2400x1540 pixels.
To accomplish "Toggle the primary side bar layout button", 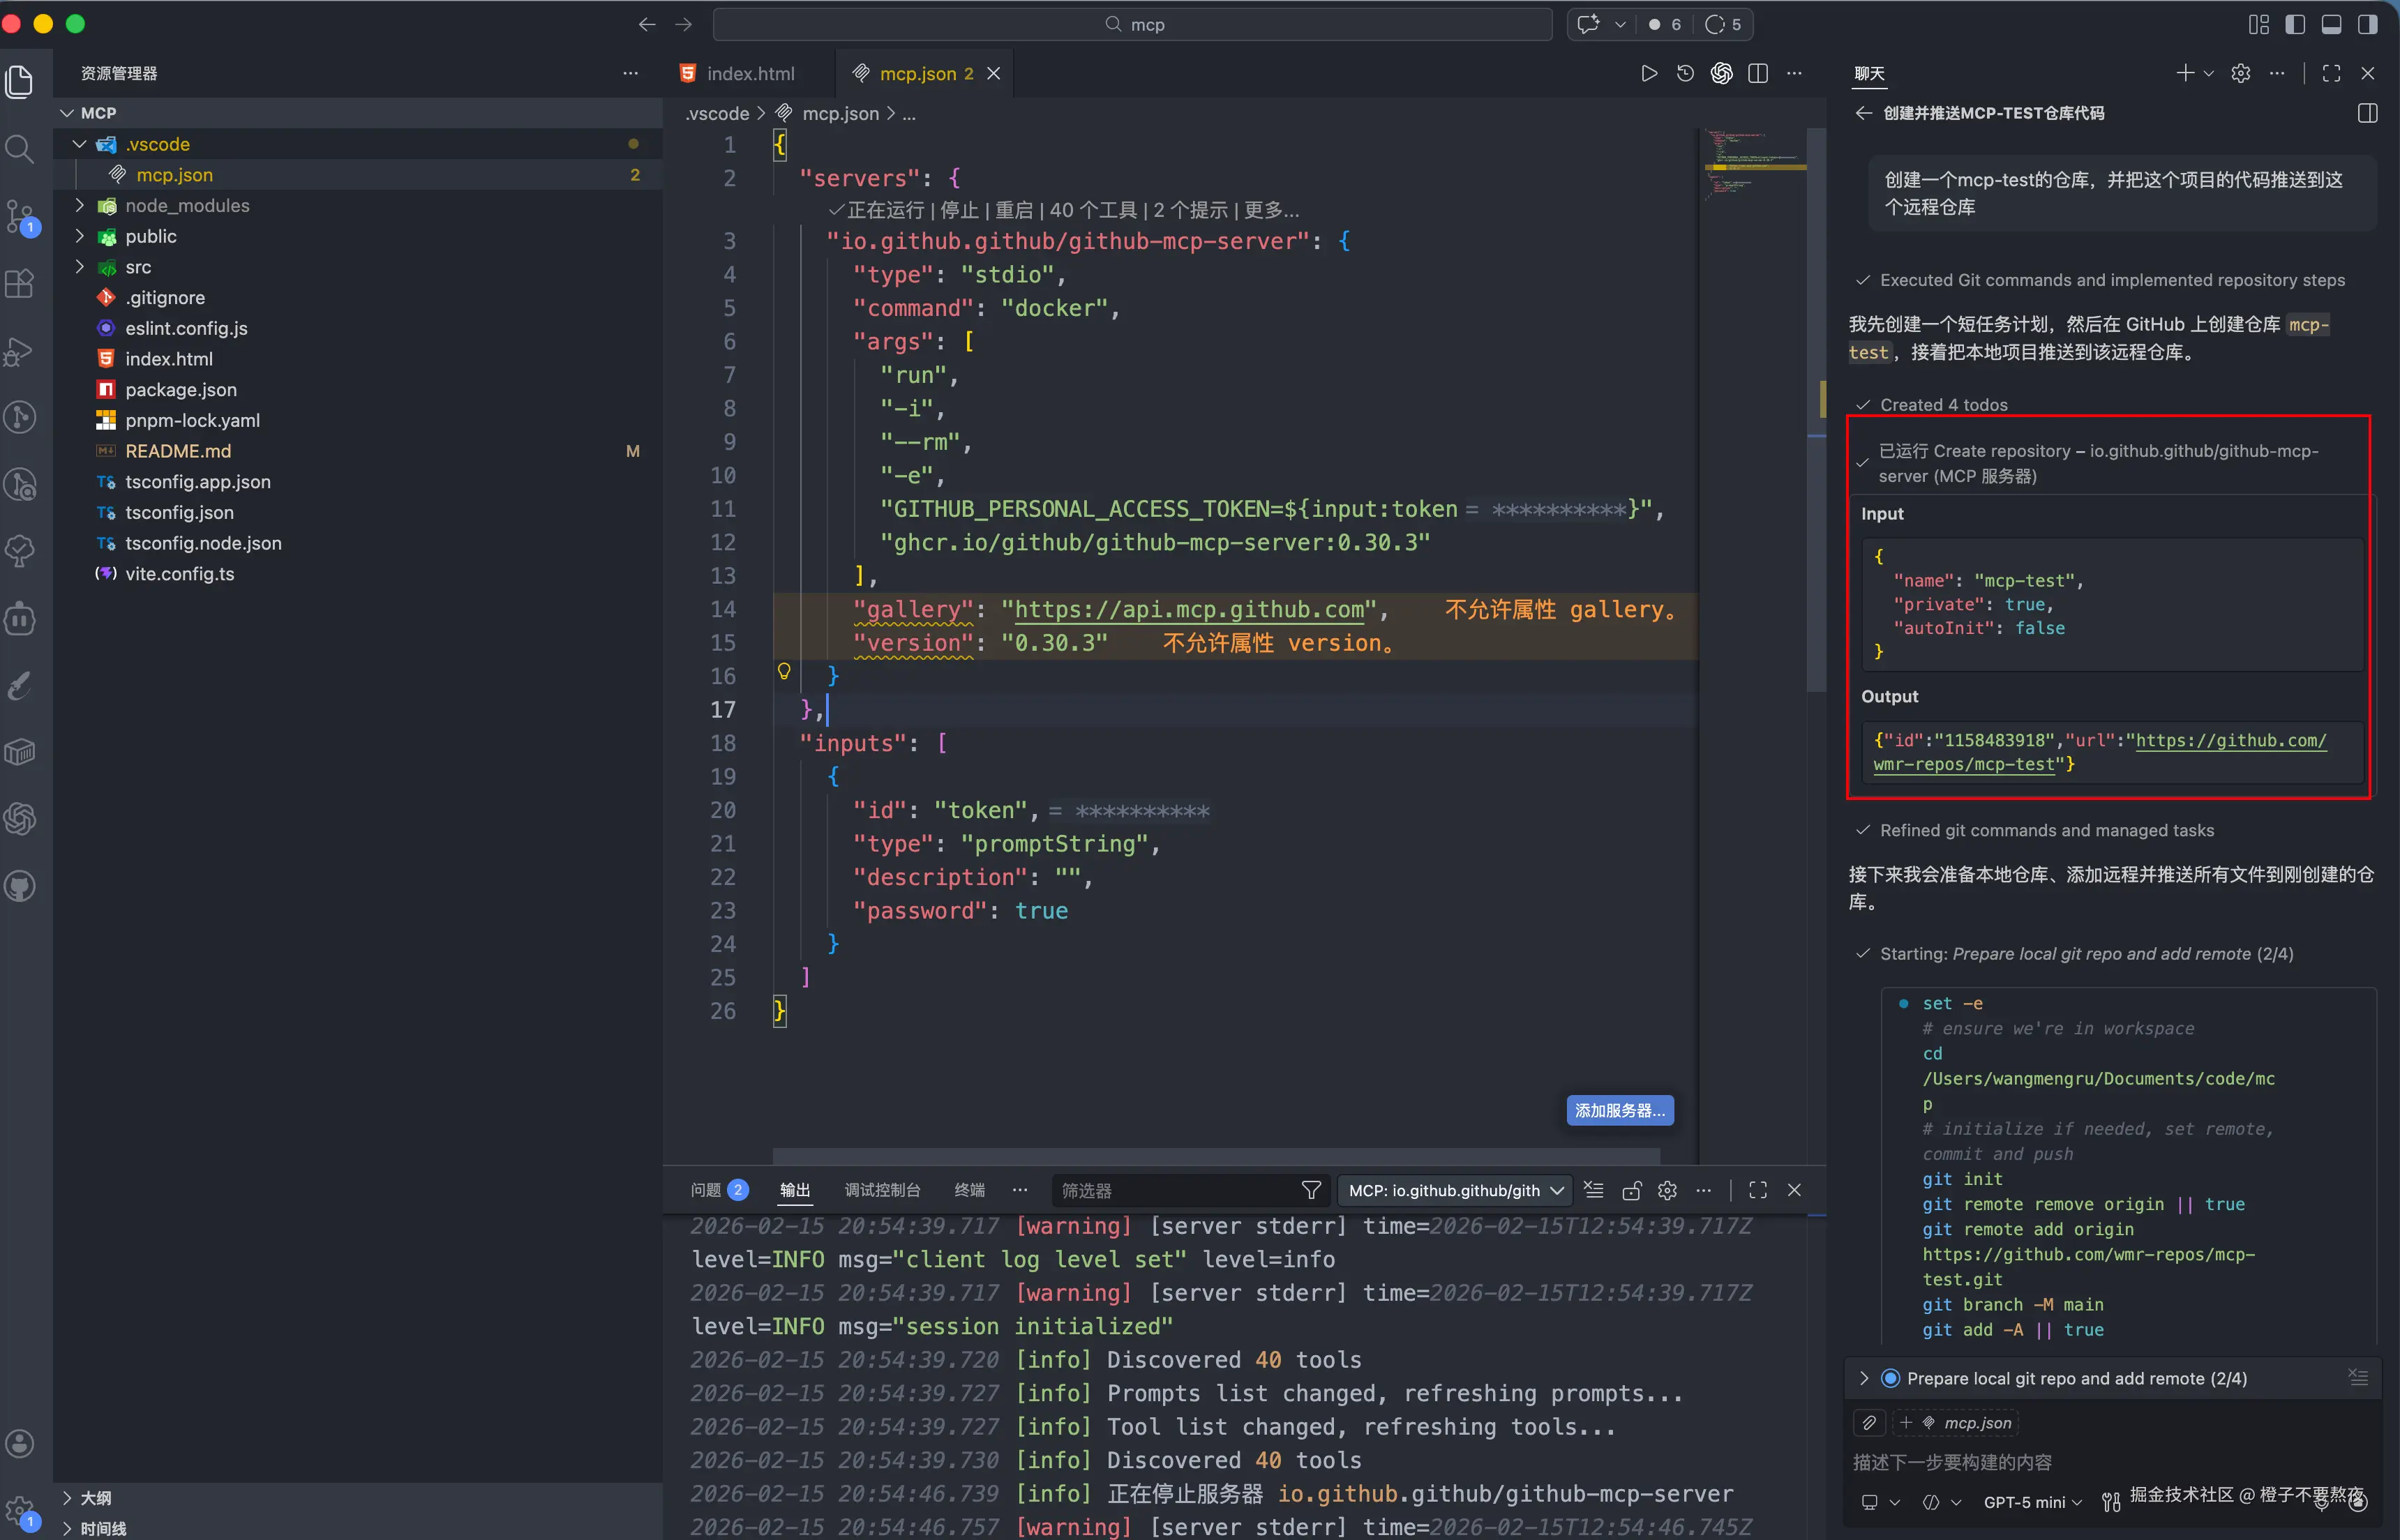I will click(2295, 24).
